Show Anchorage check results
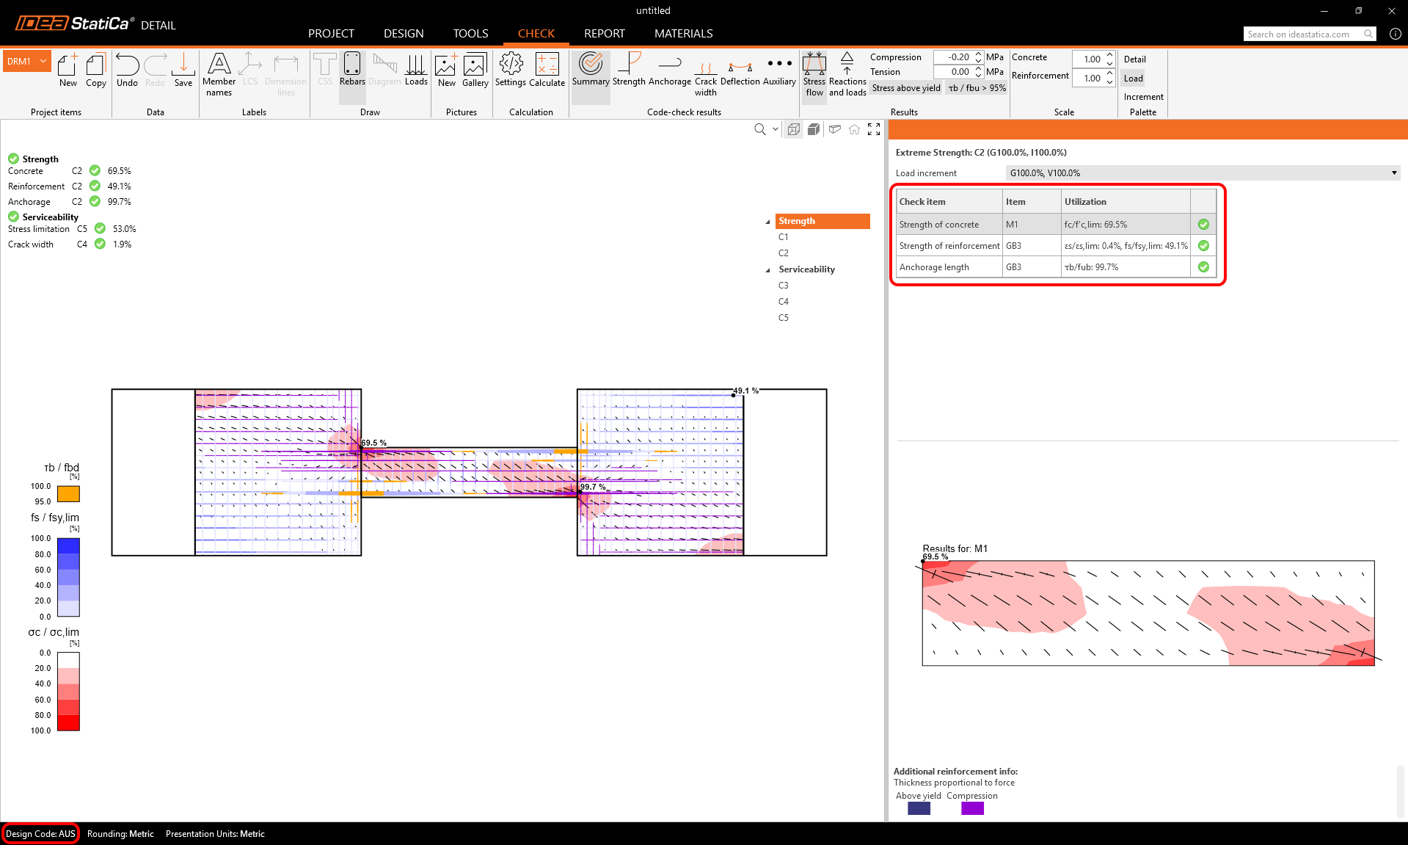 coord(669,70)
